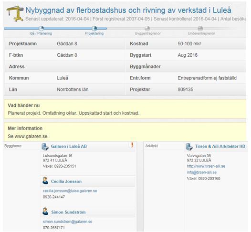The image size is (251, 232).
Task: Open the project title Nybyggnad av flerbostadshus
Action: pos(128,10)
